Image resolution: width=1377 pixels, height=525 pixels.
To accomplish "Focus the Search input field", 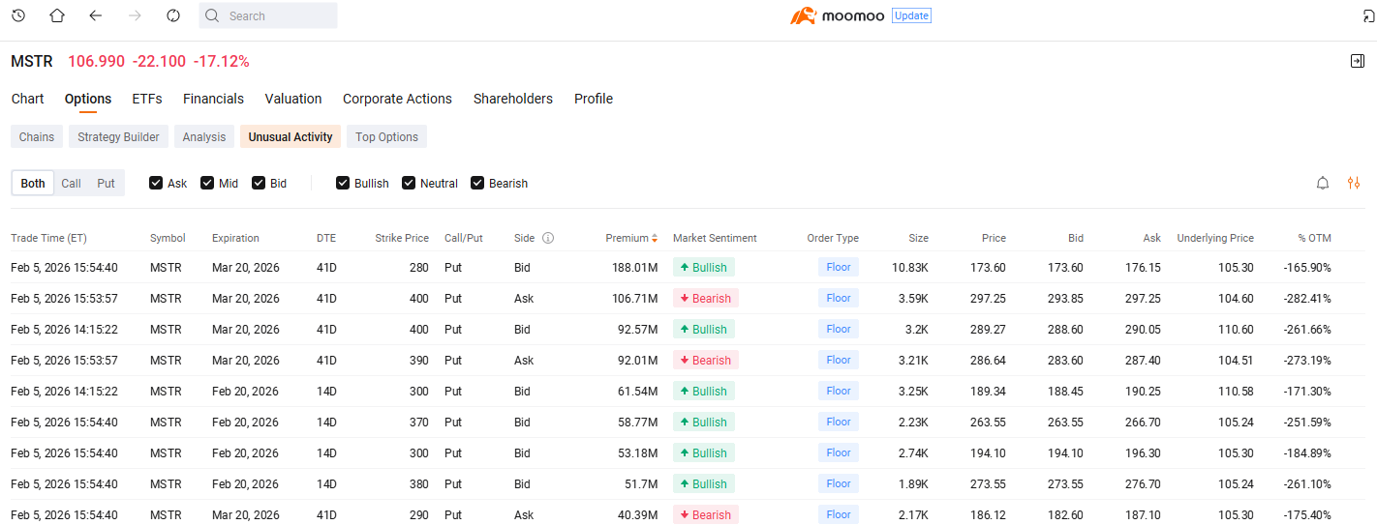I will coord(268,15).
